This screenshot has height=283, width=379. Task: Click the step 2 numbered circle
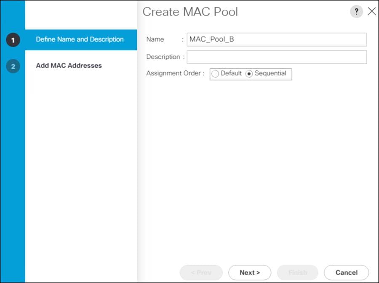point(13,66)
